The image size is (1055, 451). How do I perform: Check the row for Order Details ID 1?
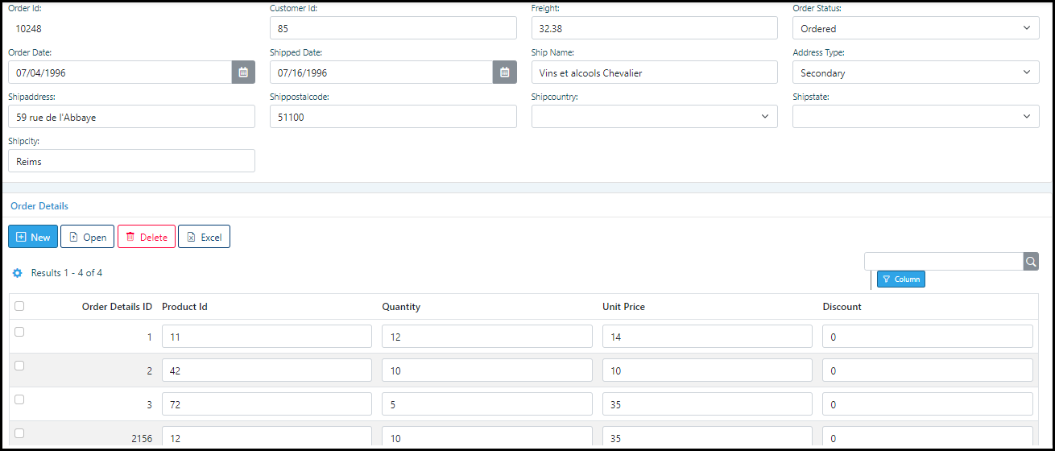click(19, 332)
